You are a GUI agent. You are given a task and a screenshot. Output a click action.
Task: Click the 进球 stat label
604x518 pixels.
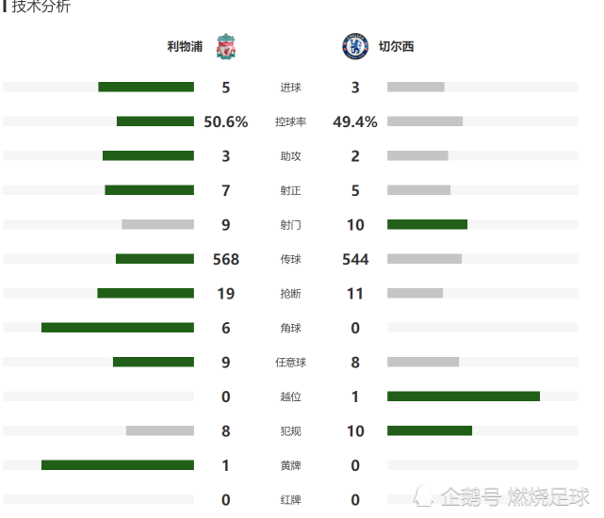290,88
